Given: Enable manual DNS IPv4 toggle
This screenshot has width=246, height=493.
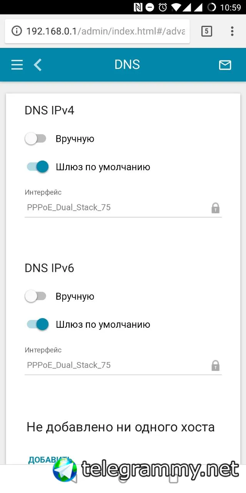Looking at the screenshot, I should point(36,139).
